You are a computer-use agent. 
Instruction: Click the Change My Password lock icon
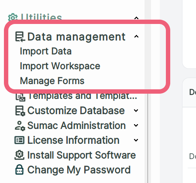pos(19,169)
